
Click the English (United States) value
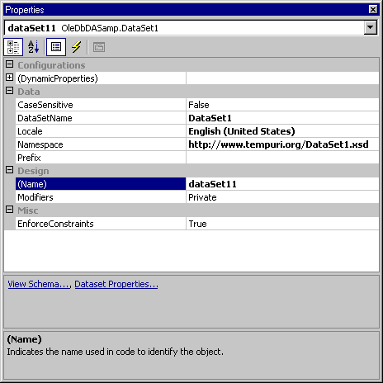[x=282, y=131]
